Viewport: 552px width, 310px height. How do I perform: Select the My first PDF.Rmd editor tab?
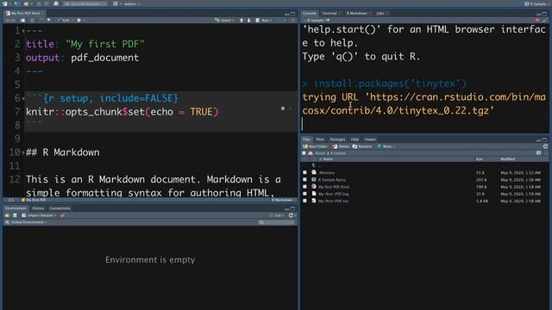pos(24,14)
